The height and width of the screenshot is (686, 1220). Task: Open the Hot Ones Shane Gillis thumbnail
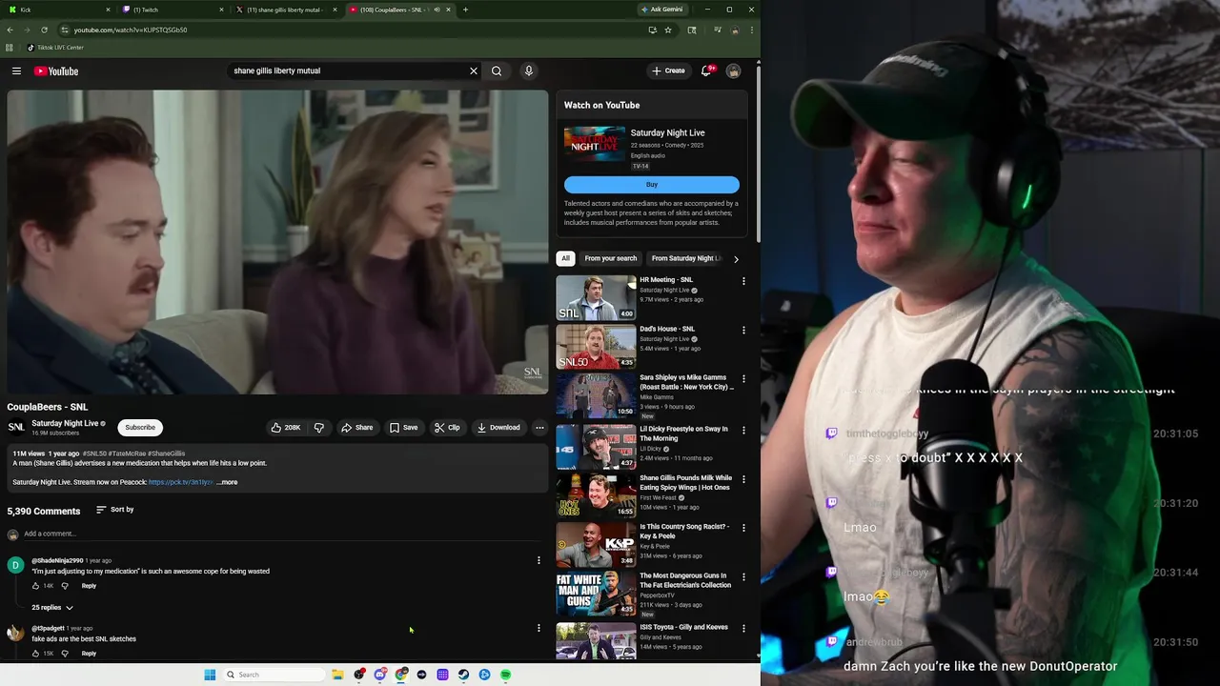point(596,495)
